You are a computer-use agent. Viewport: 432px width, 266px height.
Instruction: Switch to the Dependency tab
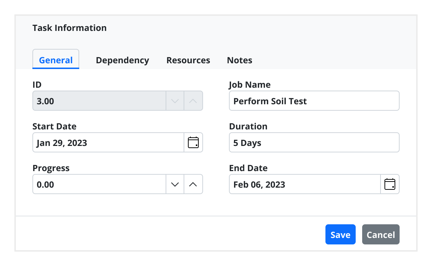click(122, 60)
